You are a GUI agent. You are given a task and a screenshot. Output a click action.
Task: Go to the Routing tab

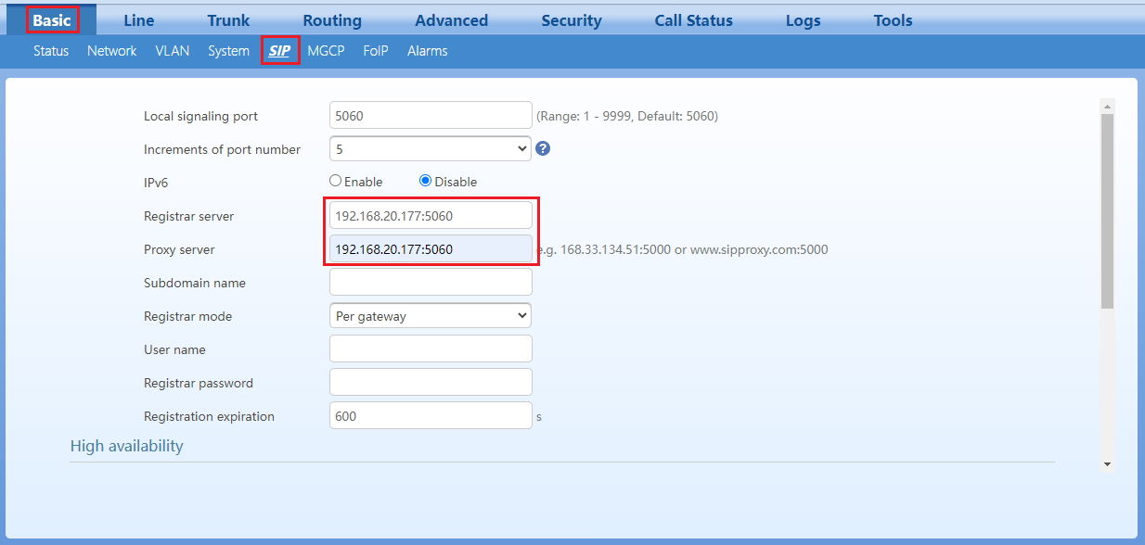pyautogui.click(x=332, y=20)
